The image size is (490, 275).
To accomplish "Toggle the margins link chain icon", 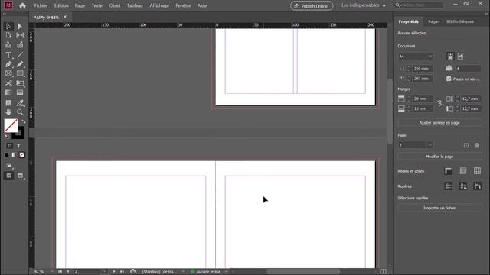I will [439, 103].
